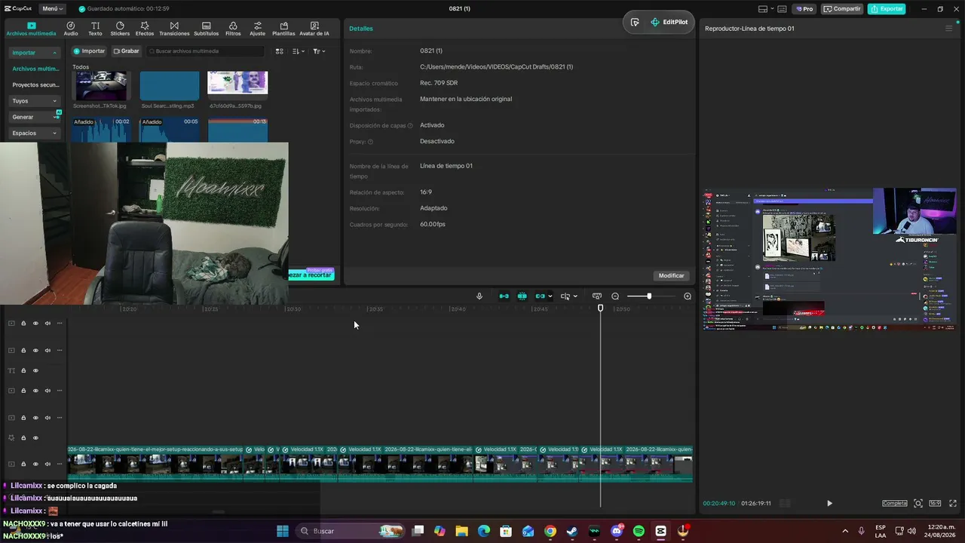Click the Grabar button
The image size is (965, 543).
pyautogui.click(x=126, y=51)
